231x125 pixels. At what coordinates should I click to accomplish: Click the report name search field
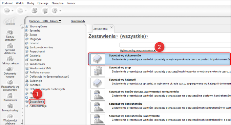[x=175, y=45]
